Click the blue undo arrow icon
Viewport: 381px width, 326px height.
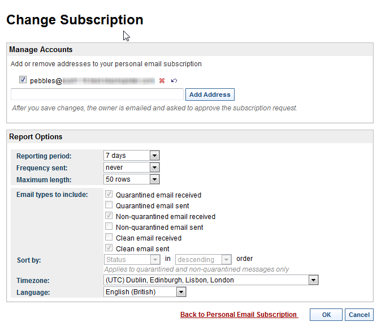tap(174, 80)
